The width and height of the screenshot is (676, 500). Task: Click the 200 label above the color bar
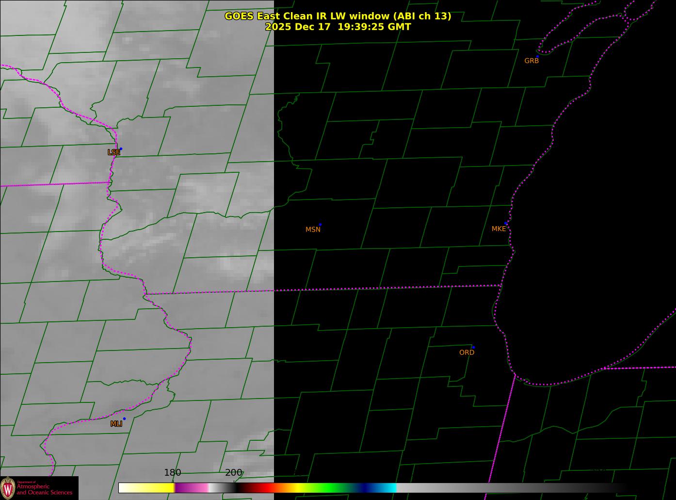(x=233, y=473)
